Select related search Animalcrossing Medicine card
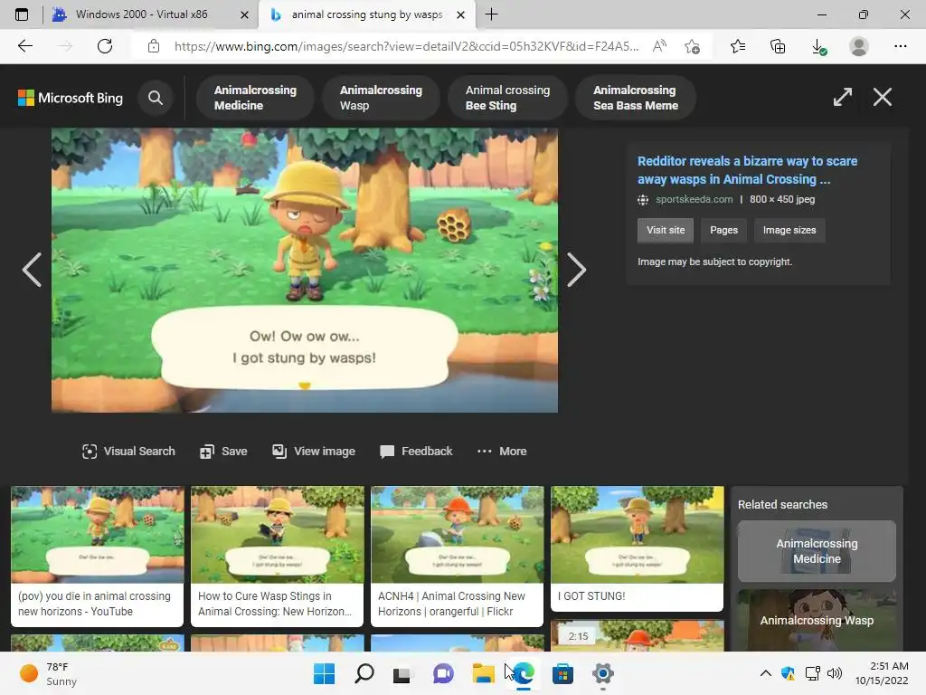This screenshot has height=695, width=926. tap(817, 551)
